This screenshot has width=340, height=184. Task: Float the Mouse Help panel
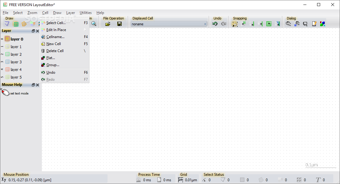point(33,85)
